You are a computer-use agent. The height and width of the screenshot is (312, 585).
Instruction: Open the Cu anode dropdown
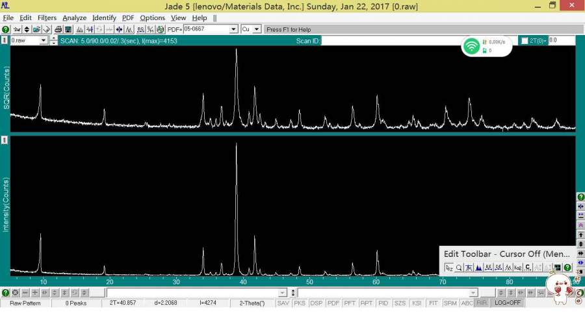point(257,29)
